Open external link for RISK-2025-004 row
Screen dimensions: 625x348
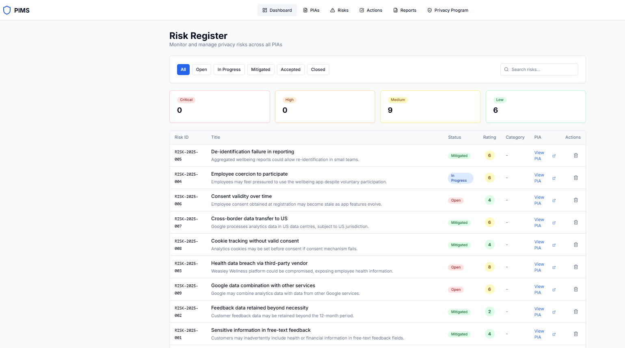[x=554, y=178]
